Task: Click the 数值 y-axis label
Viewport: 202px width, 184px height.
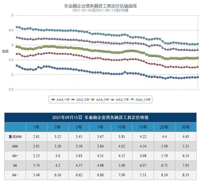Action: (5, 51)
